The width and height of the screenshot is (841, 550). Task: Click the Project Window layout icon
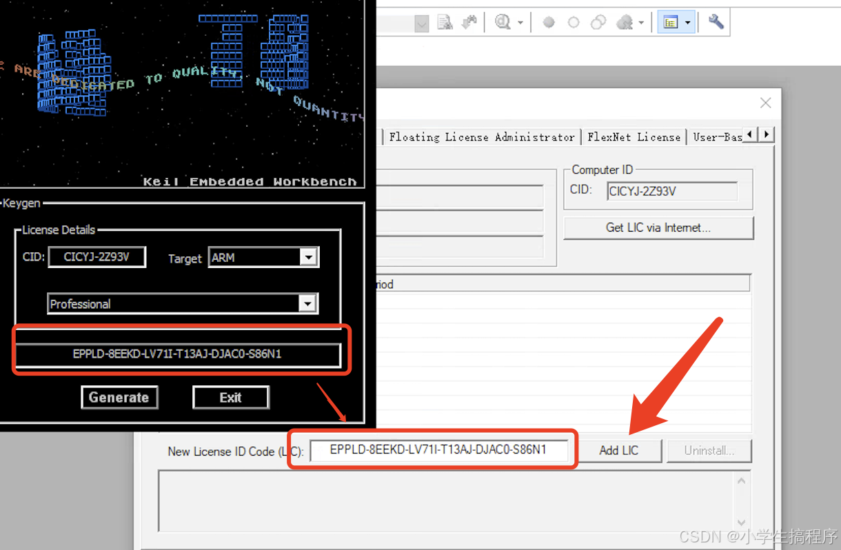pos(670,23)
